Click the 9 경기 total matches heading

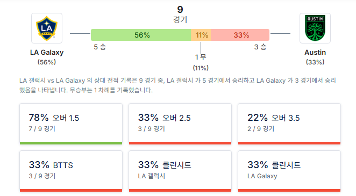tap(180, 14)
